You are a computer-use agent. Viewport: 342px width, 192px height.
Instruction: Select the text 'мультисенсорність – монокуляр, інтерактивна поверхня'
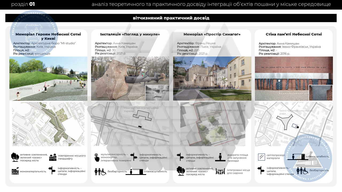116,157
